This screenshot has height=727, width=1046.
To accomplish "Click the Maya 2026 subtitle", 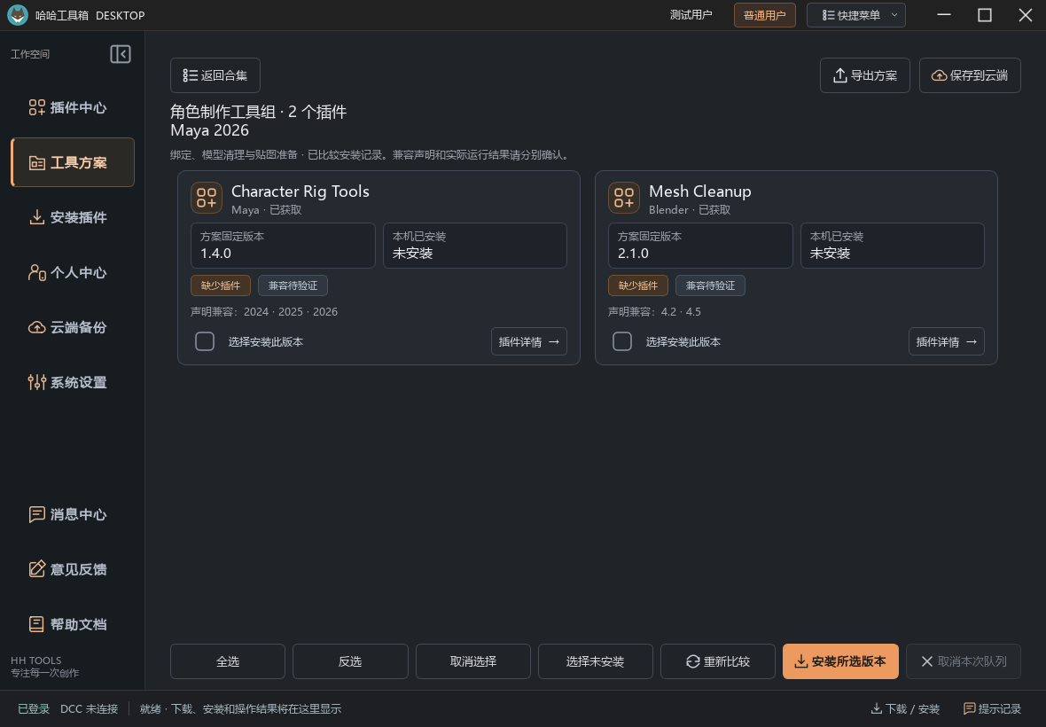I will pos(209,130).
